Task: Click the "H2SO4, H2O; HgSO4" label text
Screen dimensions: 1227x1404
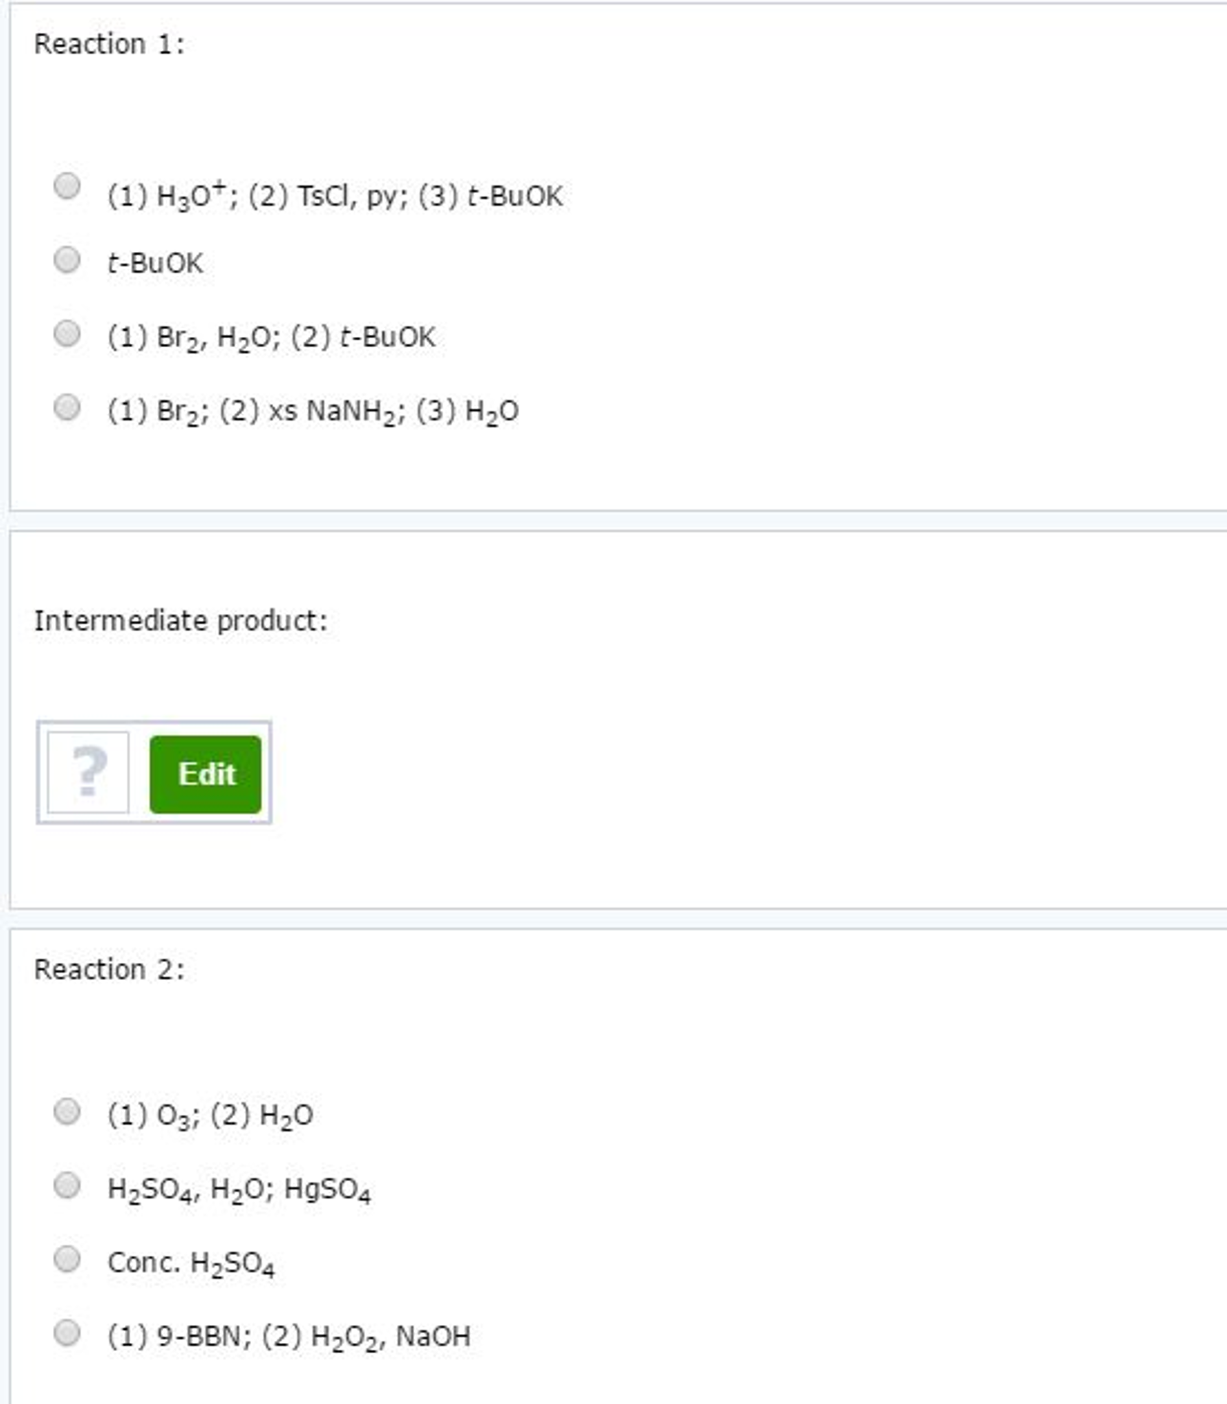Action: point(239,1189)
